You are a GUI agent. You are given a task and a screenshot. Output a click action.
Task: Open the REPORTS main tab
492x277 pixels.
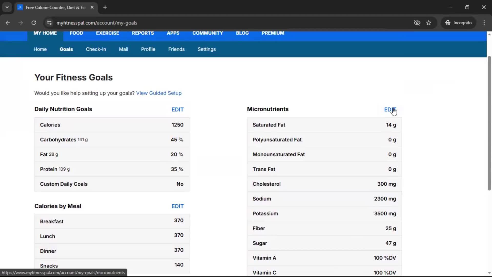pyautogui.click(x=143, y=33)
